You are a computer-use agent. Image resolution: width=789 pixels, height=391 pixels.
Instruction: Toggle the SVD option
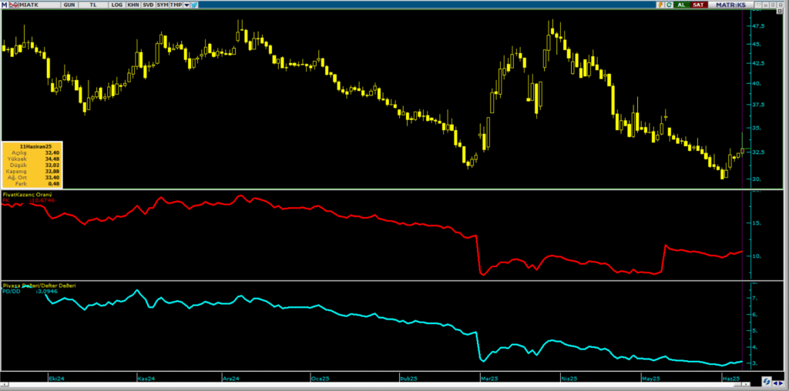147,5
